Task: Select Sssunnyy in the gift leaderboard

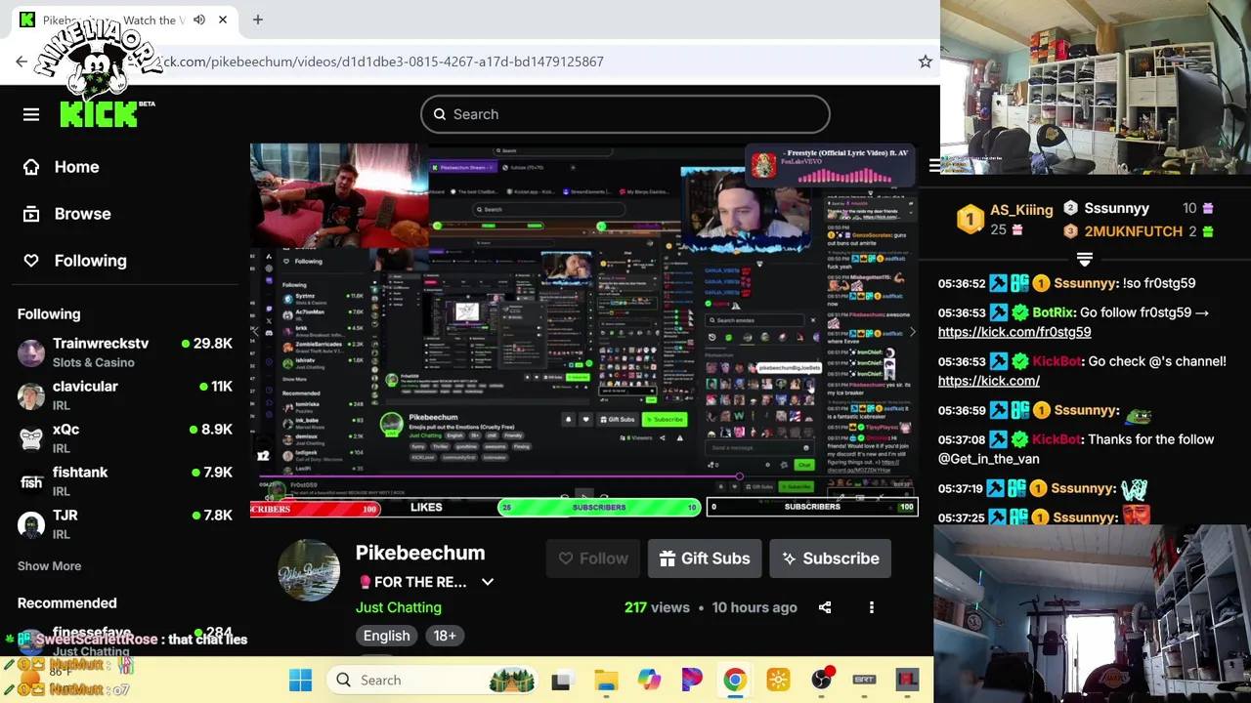Action: pyautogui.click(x=1116, y=208)
